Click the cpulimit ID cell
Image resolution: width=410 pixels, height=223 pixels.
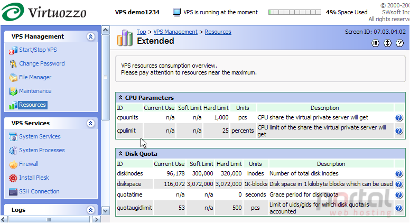point(129,131)
